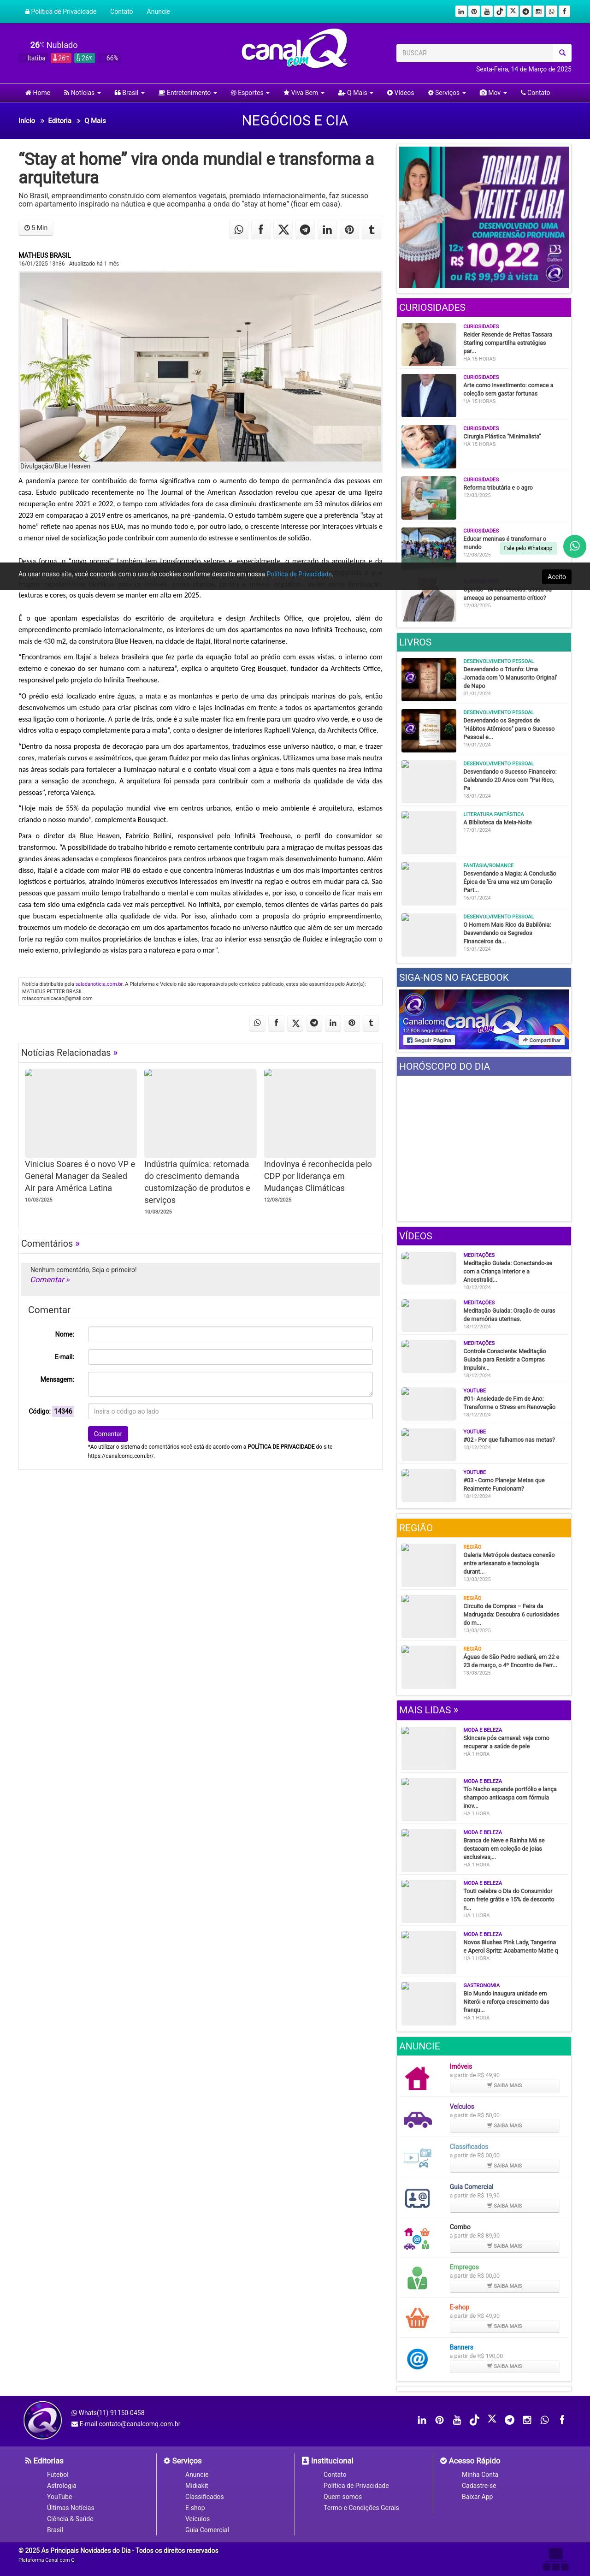Expand the Serviços menu in the navigation
This screenshot has width=590, height=2576.
446,93
